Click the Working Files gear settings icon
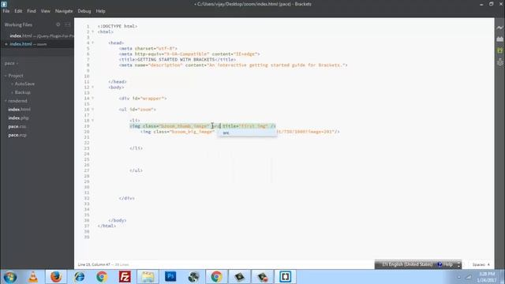This screenshot has height=284, width=505. (58, 24)
